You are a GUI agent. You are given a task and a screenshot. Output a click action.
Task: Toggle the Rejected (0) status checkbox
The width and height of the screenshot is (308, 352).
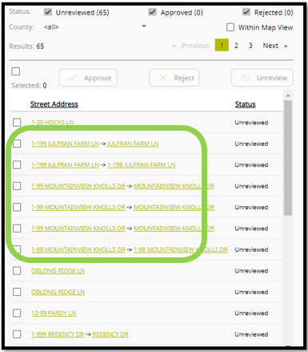[246, 12]
